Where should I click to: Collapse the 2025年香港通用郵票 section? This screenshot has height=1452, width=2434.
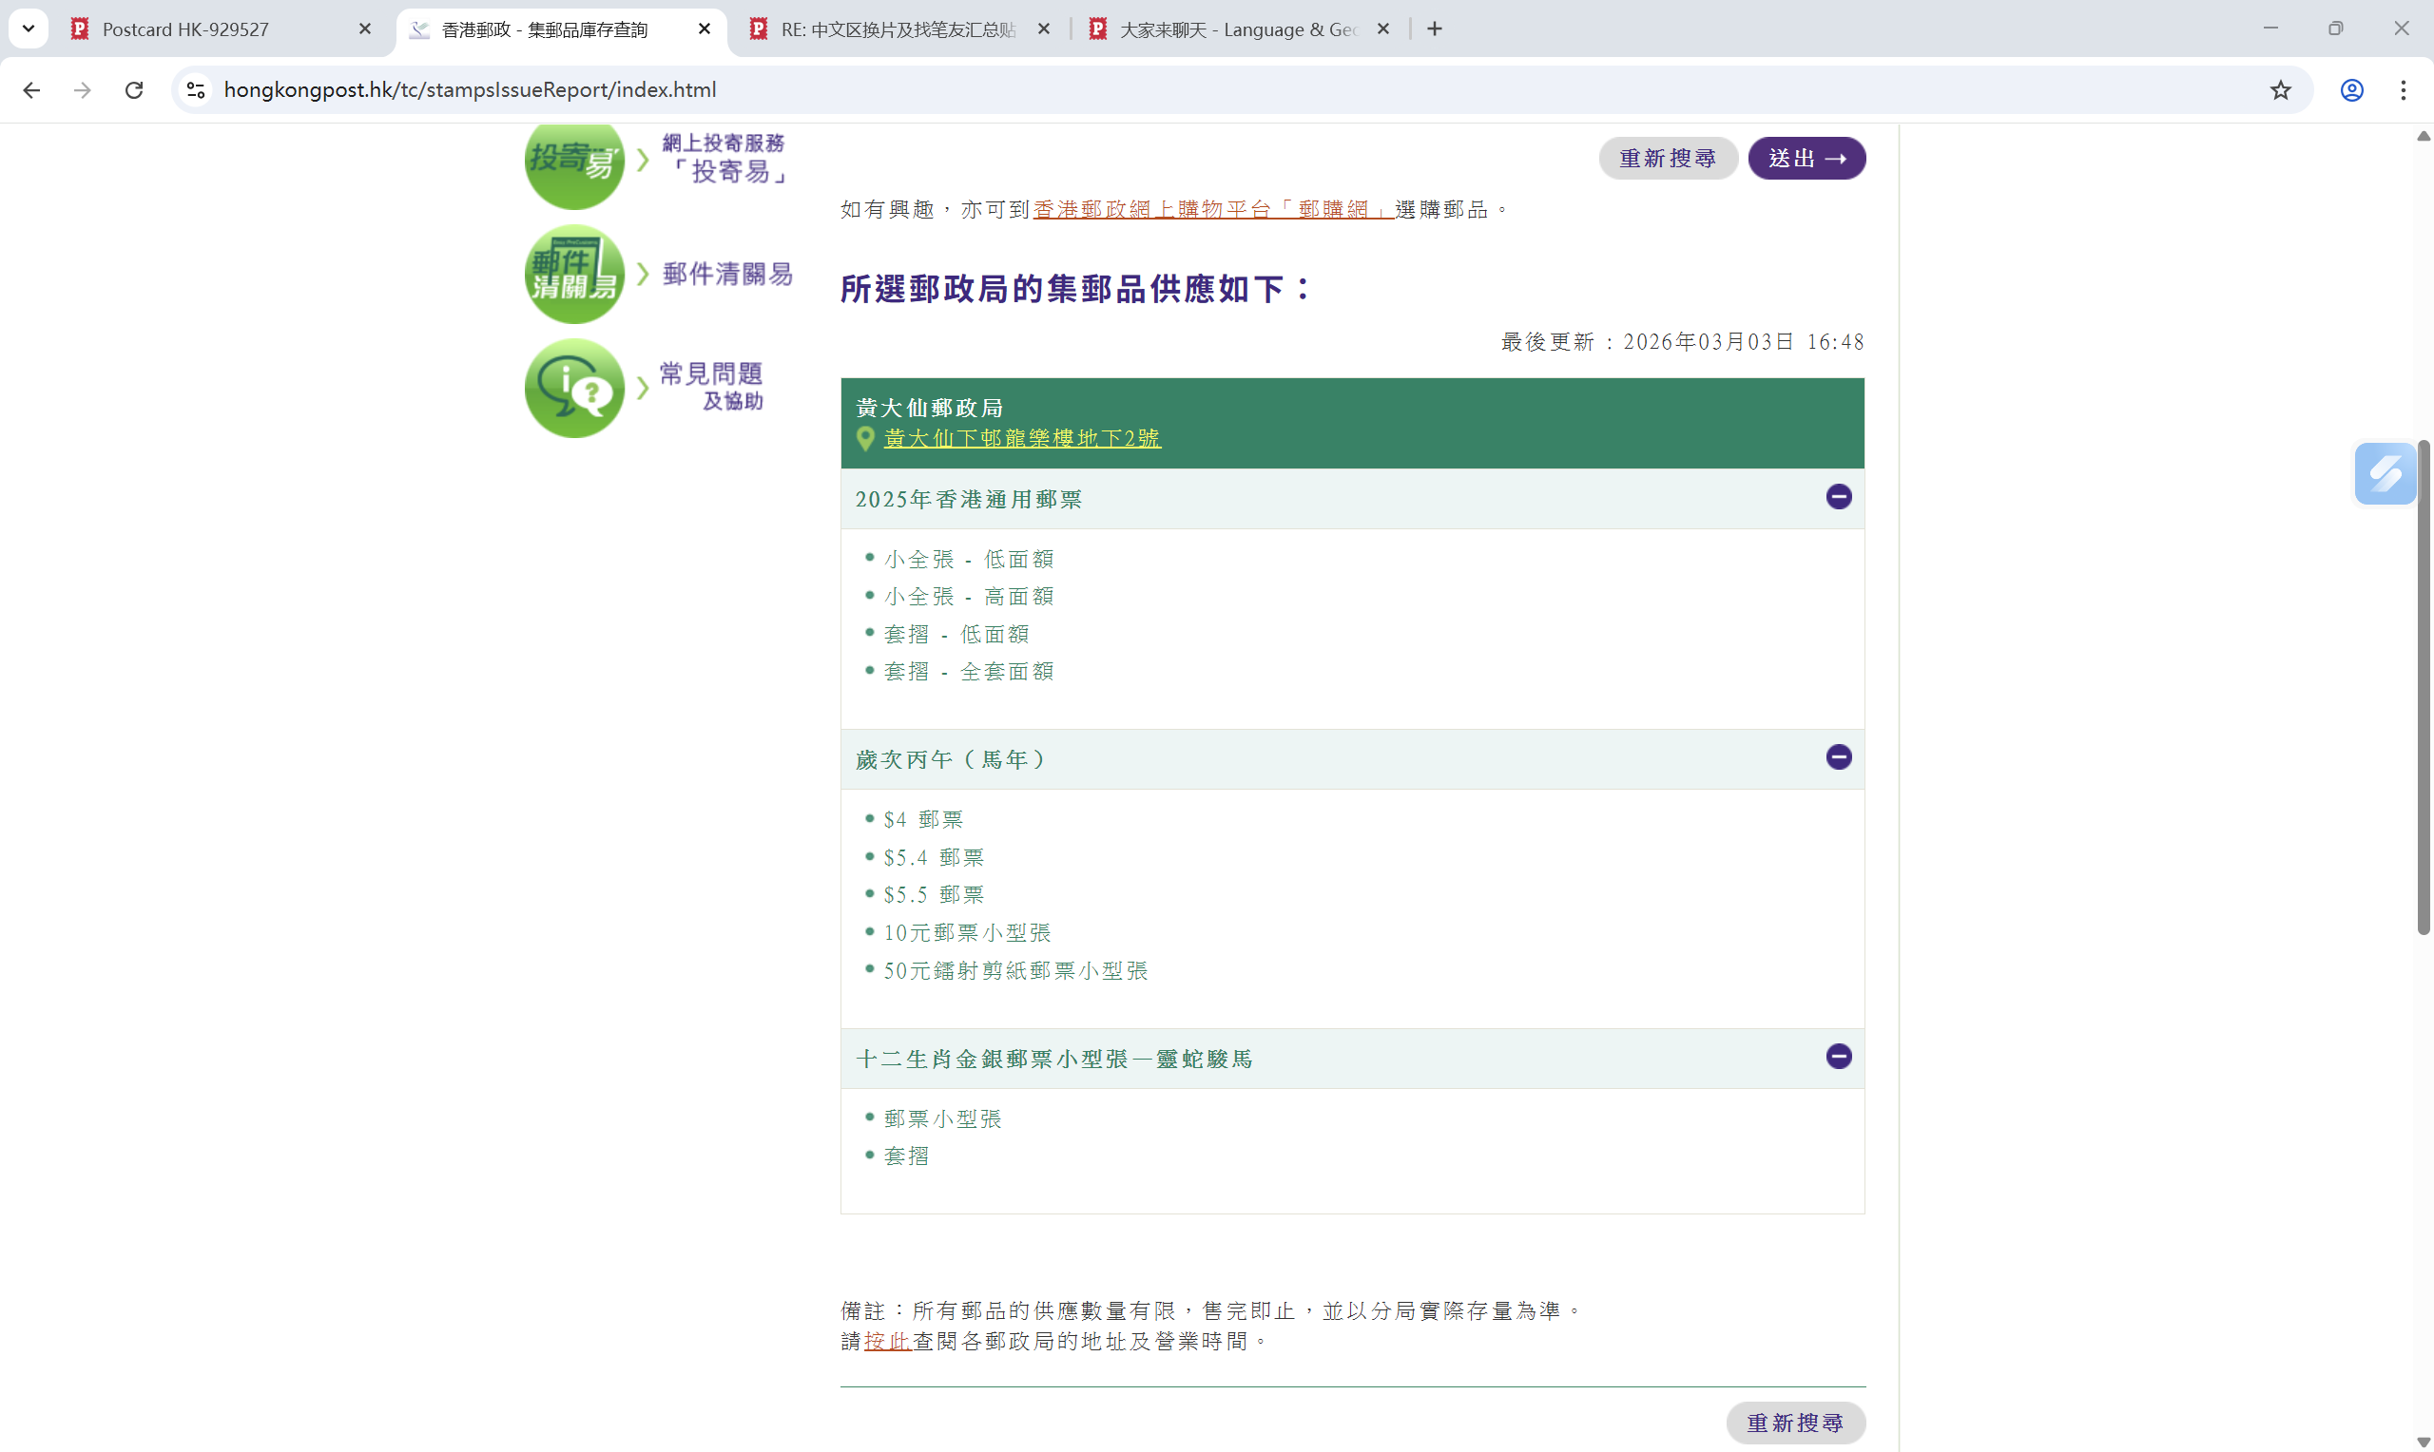1838,497
